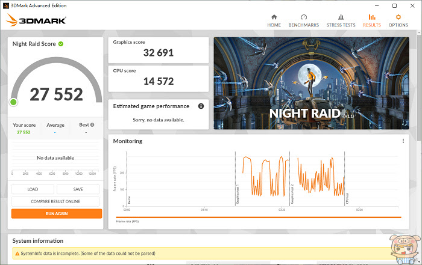Click the CPU test marker
The image size is (422, 265).
click(x=347, y=198)
